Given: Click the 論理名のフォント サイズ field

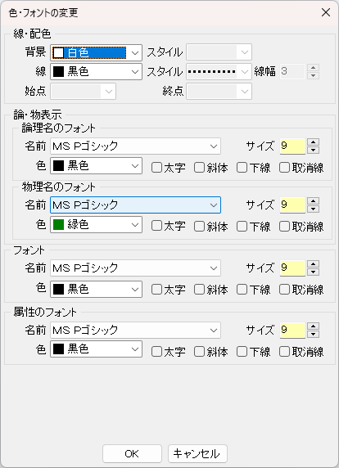Looking at the screenshot, I should (292, 146).
